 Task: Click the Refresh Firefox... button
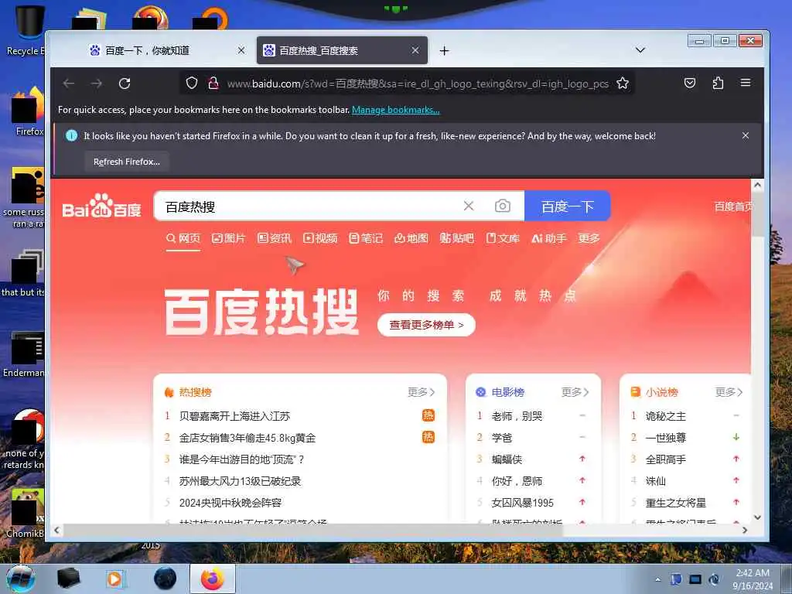[127, 162]
